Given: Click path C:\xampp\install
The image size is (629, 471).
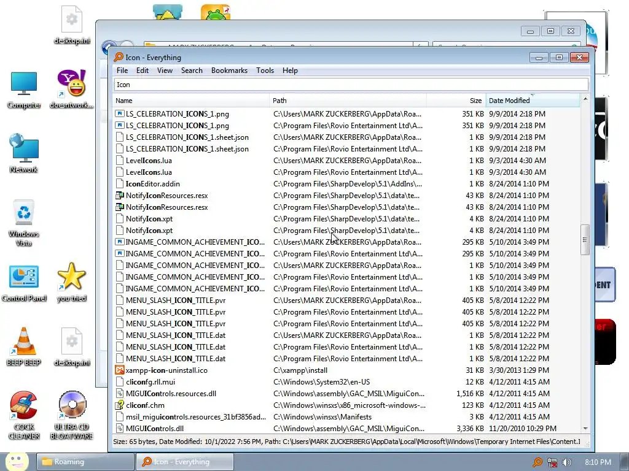Looking at the screenshot, I should [x=300, y=370].
